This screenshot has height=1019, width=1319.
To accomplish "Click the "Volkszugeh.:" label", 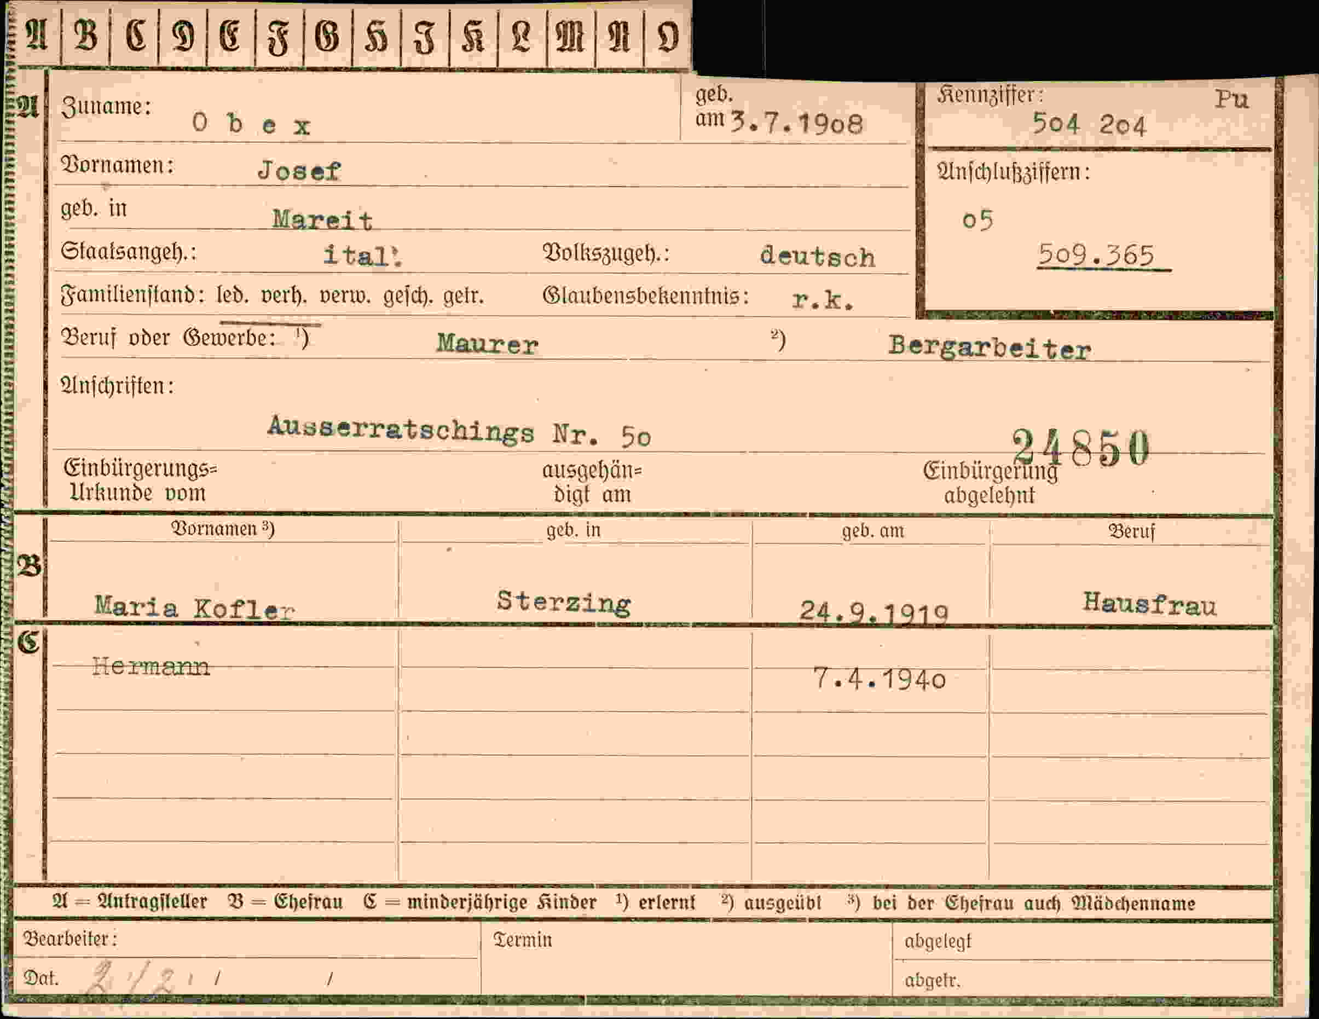I will (x=606, y=253).
